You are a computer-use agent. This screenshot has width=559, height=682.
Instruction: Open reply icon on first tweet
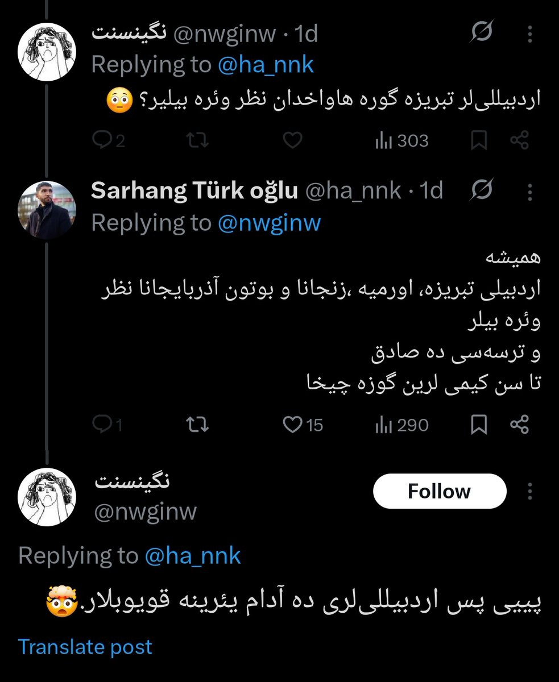107,140
